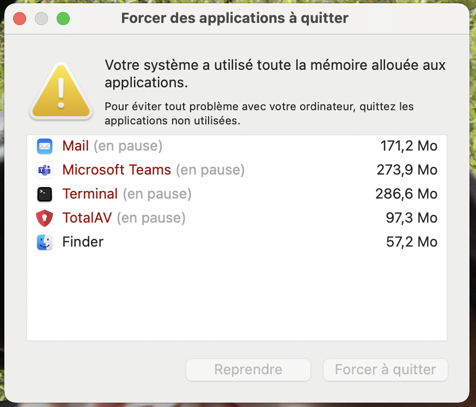Click the black Terminal app icon
Screen dimensions: 476x407
[x=45, y=194]
